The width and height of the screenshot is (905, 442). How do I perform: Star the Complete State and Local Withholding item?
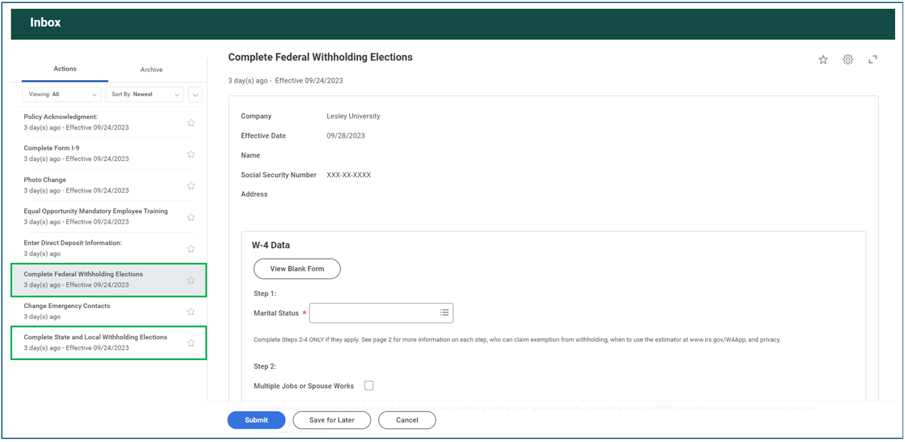tap(191, 343)
